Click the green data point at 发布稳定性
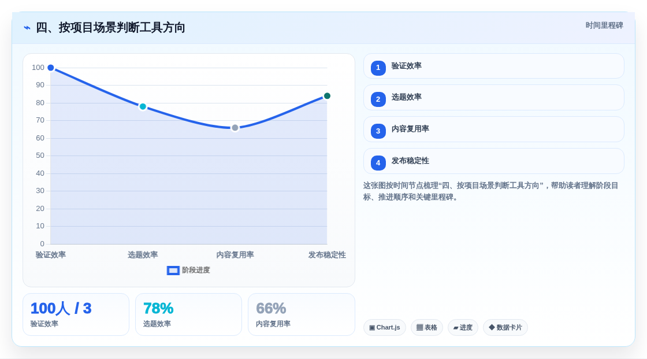The width and height of the screenshot is (647, 359). click(327, 96)
